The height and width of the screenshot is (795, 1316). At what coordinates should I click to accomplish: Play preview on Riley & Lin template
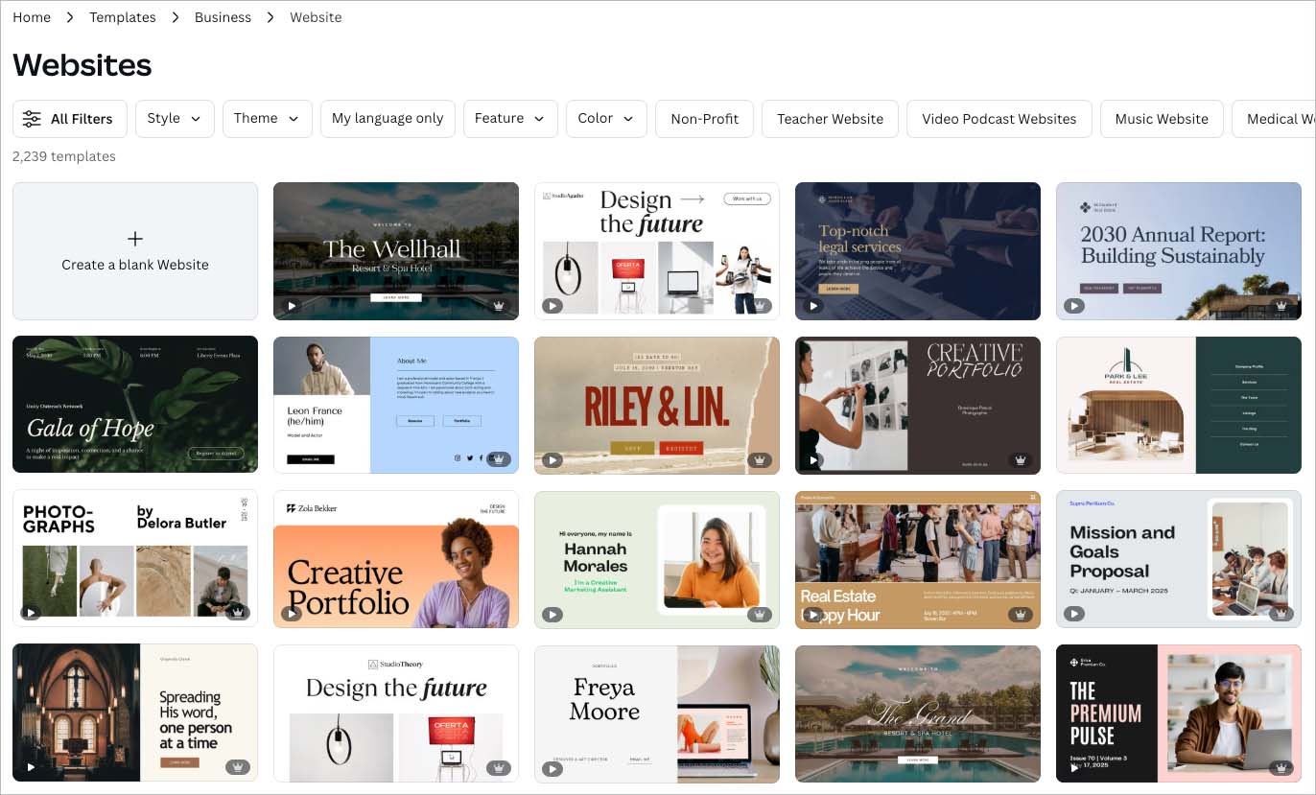552,459
